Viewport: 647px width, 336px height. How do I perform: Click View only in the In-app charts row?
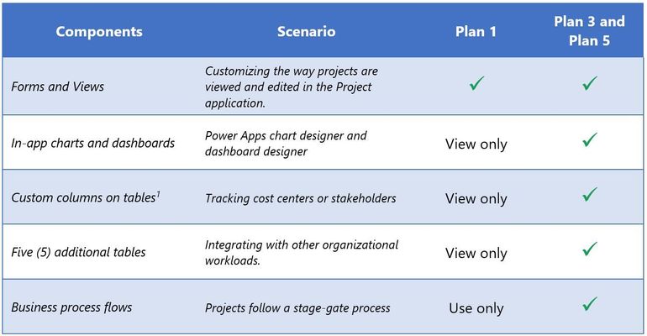click(x=476, y=144)
